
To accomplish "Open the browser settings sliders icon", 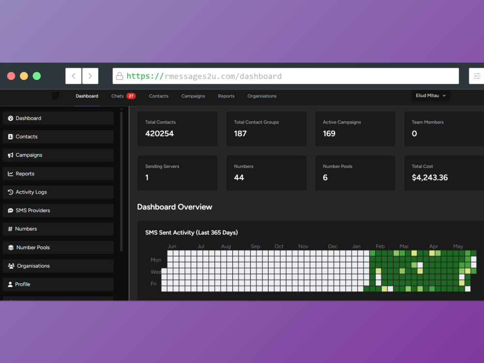I will click(477, 76).
